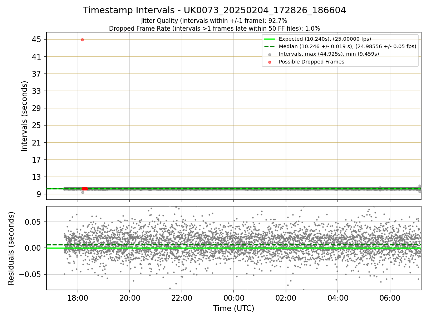Click the '22:00' x-axis tick label
The height and width of the screenshot is (321, 429).
(x=182, y=298)
